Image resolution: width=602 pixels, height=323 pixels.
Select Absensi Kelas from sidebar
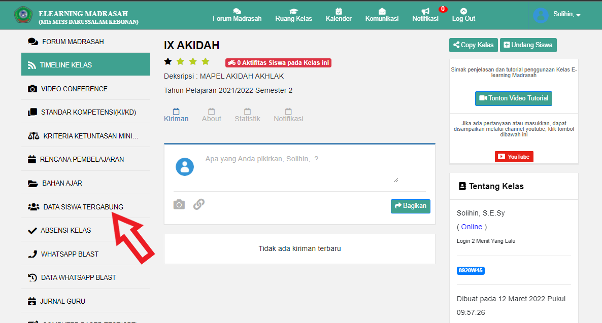(65, 230)
